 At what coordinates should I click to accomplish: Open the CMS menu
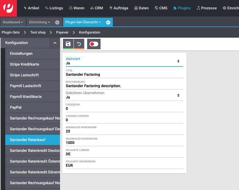pyautogui.click(x=161, y=8)
